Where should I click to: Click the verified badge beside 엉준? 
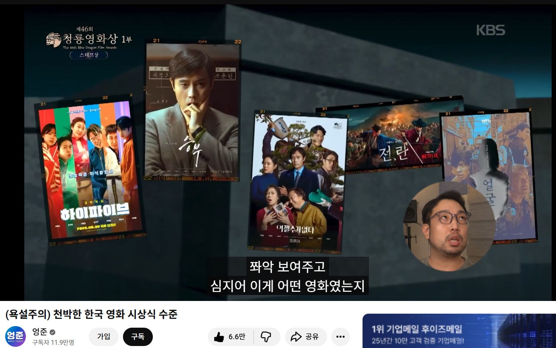click(53, 332)
